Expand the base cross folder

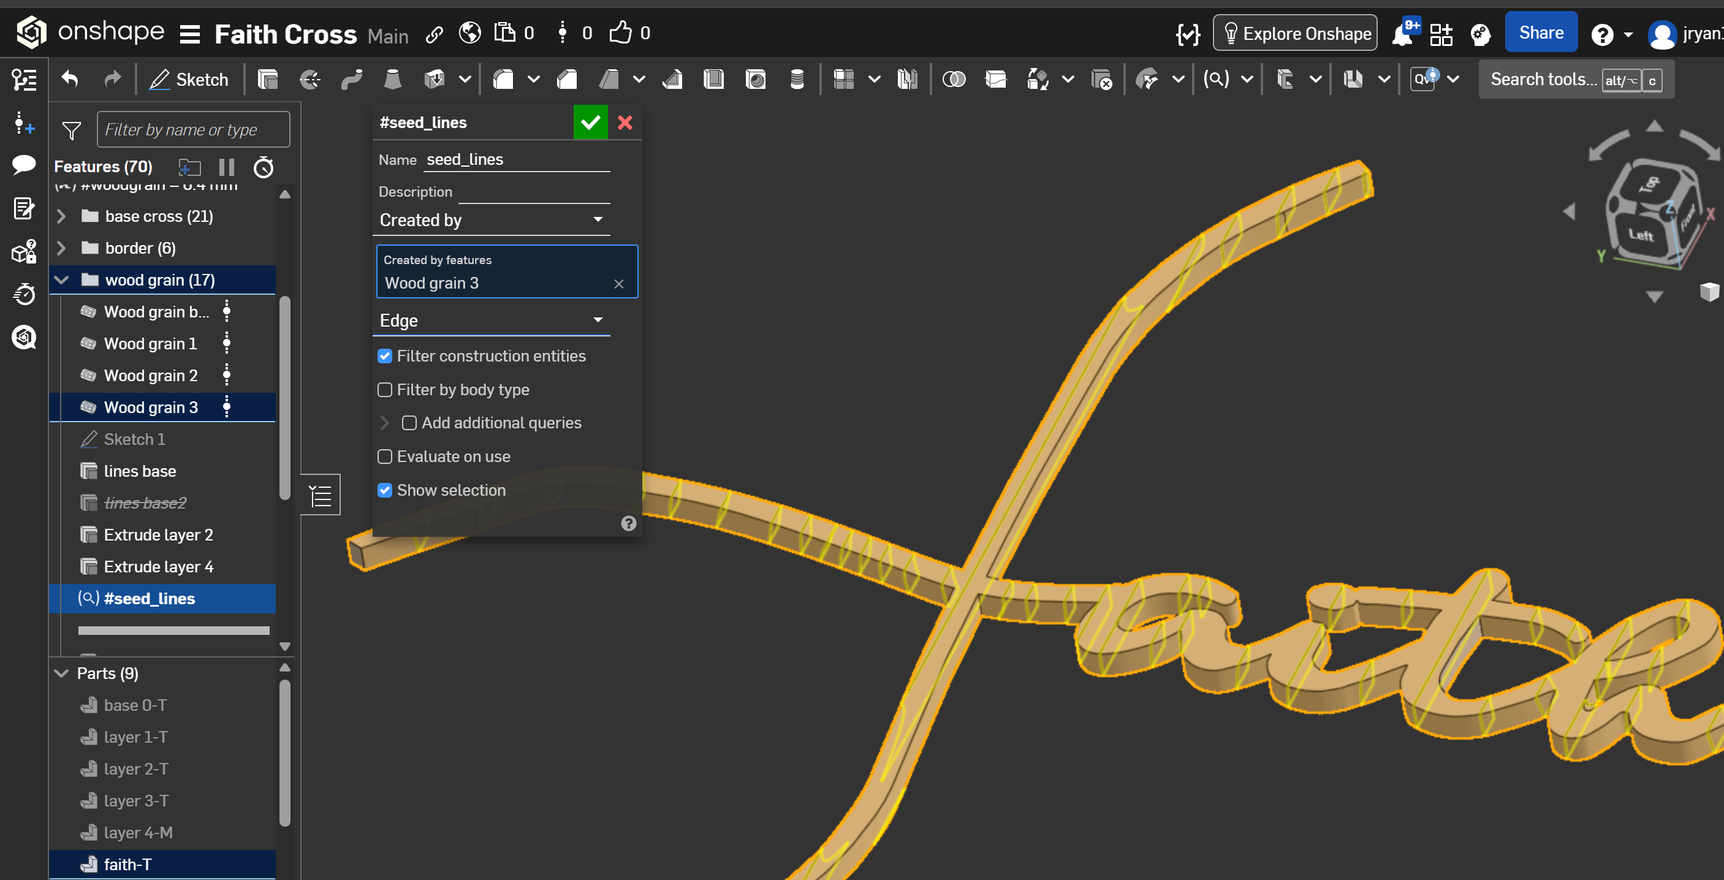click(x=61, y=216)
